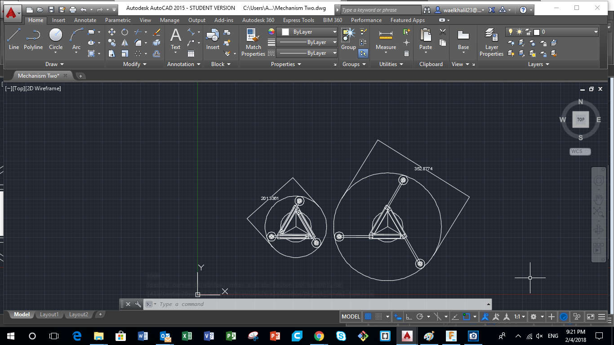
Task: Toggle grid display in status bar
Action: point(368,317)
